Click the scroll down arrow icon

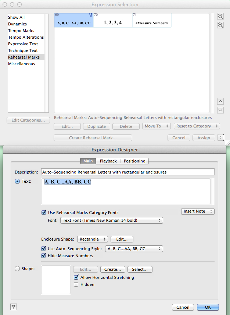coord(220,110)
